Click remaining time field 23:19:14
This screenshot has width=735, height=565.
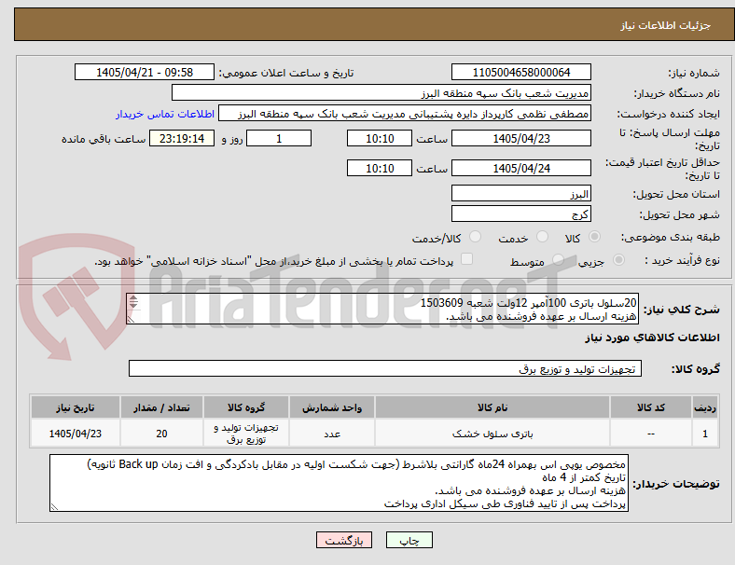(x=182, y=138)
